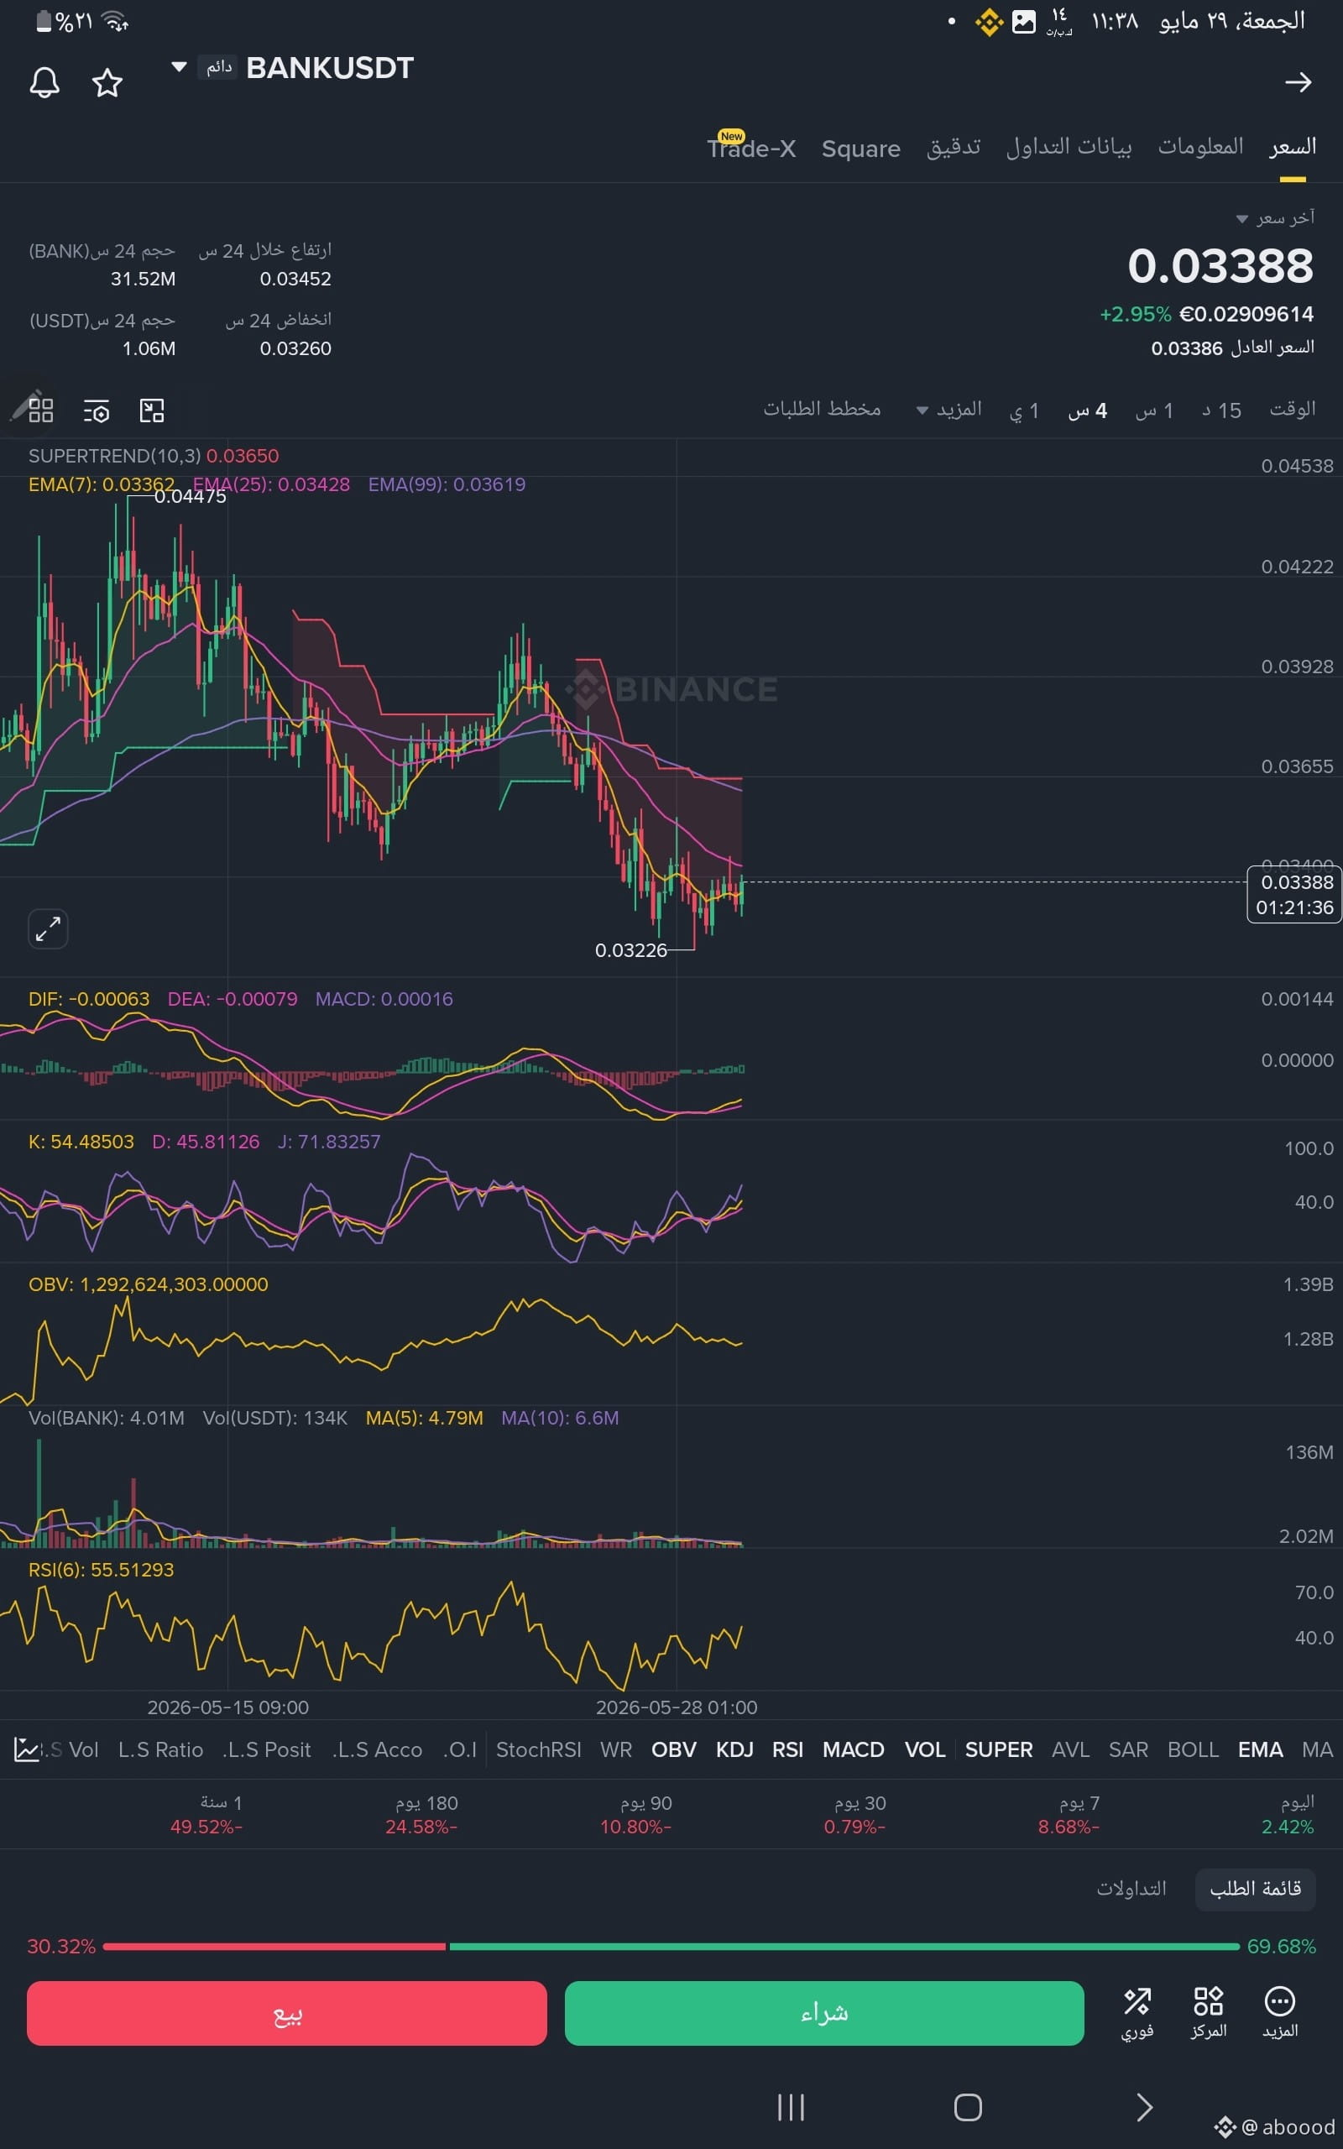Open the Square tab

coord(860,149)
